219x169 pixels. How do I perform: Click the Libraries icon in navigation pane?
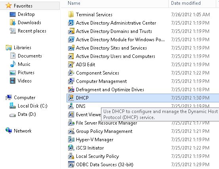pyautogui.click(x=9, y=48)
